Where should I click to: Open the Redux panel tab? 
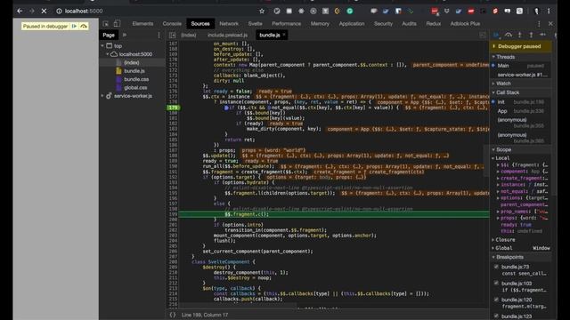point(434,24)
